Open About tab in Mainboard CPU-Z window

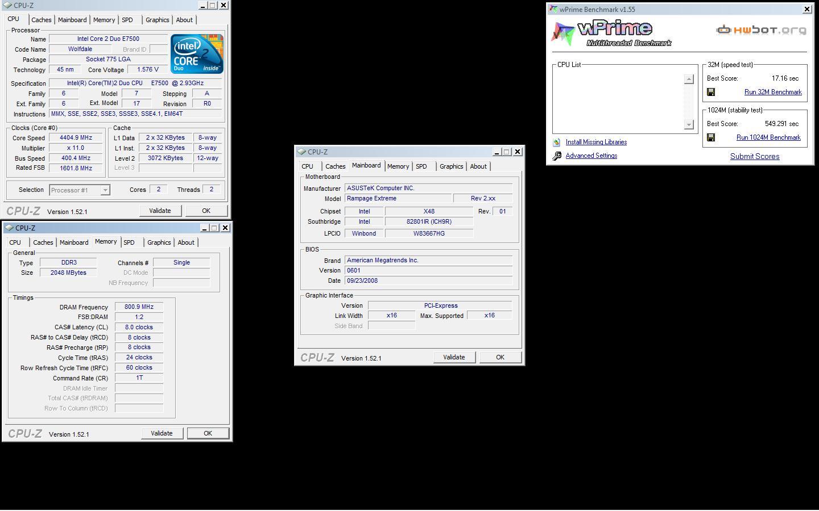point(478,166)
